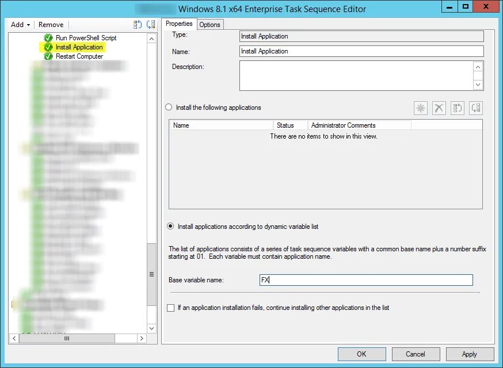503x368 pixels.
Task: Click move application up icon
Action: click(458, 108)
